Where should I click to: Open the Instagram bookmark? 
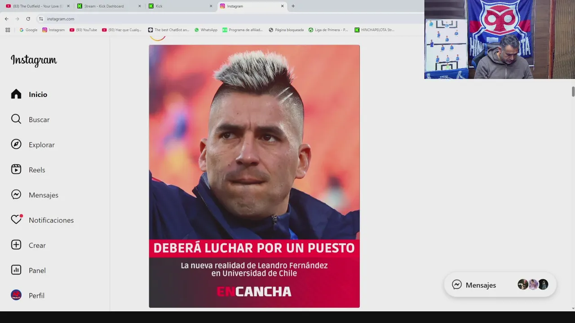coord(53,30)
